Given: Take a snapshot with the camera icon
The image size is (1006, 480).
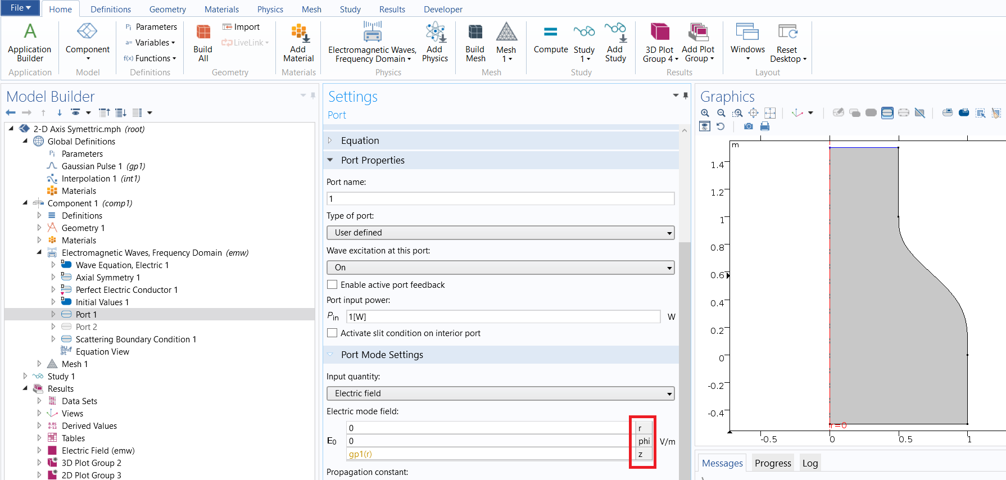Looking at the screenshot, I should pyautogui.click(x=748, y=126).
